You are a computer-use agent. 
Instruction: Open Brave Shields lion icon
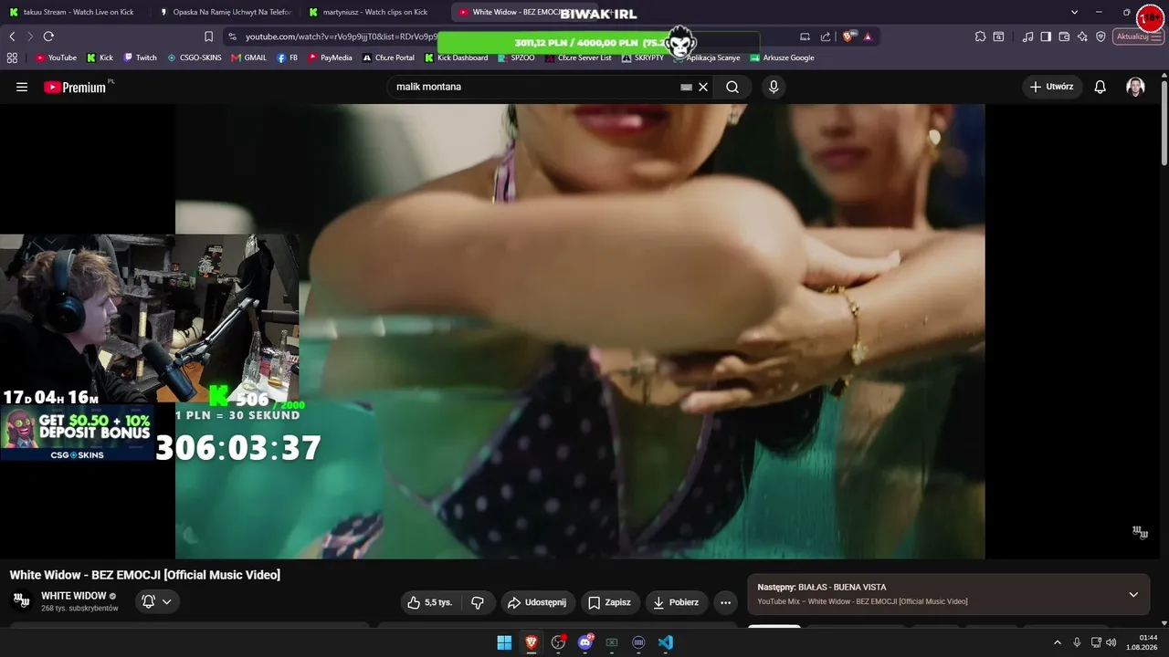tap(848, 36)
